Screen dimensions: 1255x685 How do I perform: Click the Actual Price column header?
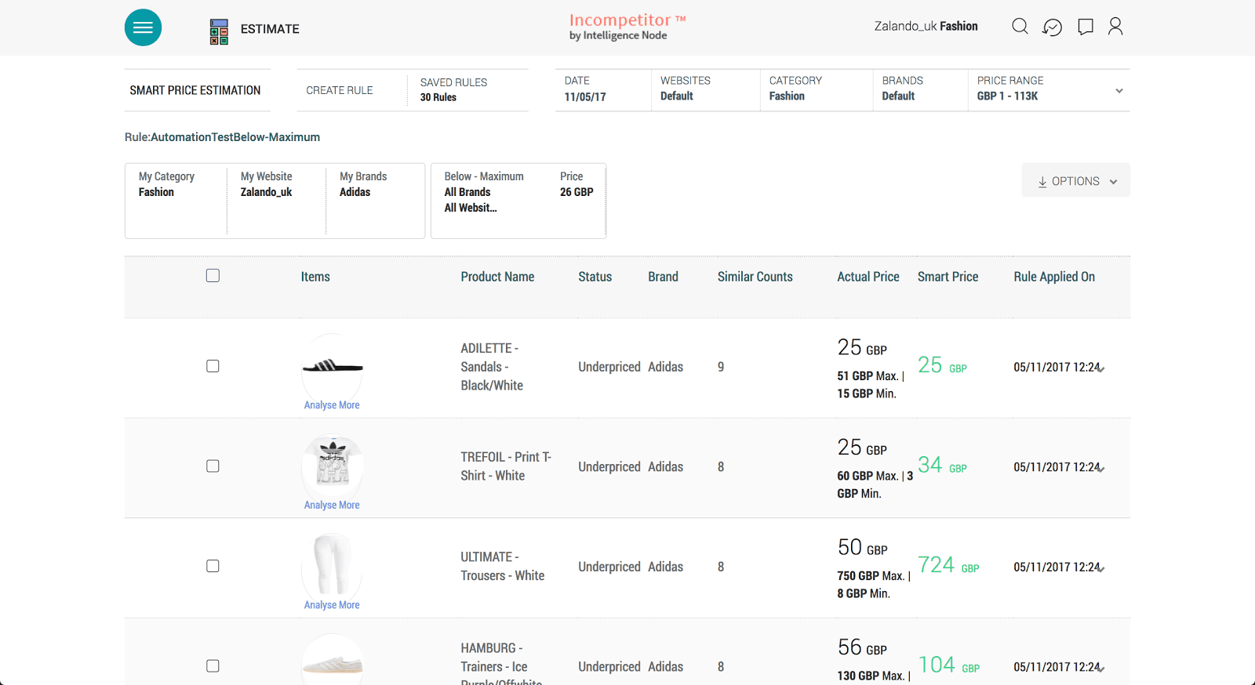(868, 277)
